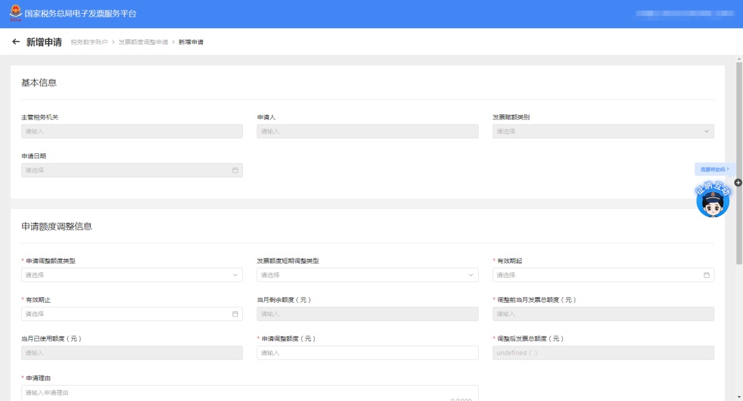Image resolution: width=743 pixels, height=401 pixels.
Task: Open the 申请调整额度类型 dropdown
Action: pos(131,275)
